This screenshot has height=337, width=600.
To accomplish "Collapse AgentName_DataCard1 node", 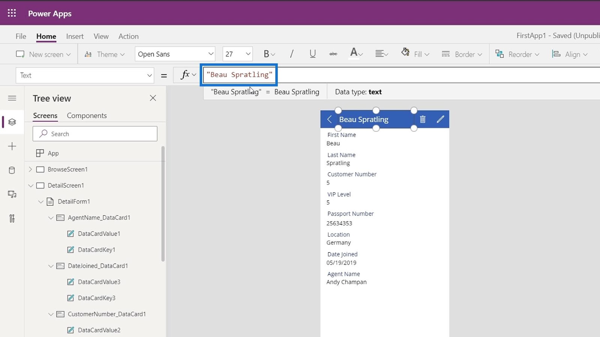I will click(x=51, y=218).
